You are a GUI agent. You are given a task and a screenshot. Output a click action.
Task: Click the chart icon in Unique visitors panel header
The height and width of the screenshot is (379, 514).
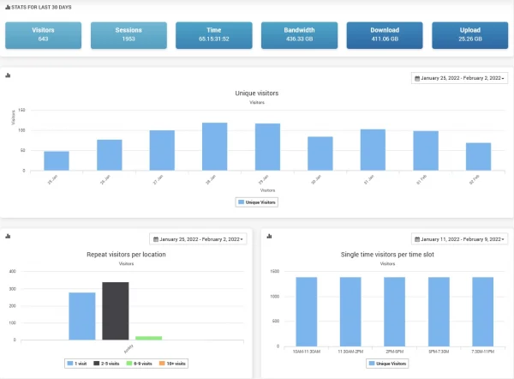tap(8, 76)
